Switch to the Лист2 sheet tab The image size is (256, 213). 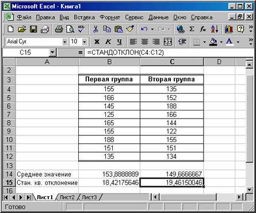[x=67, y=197]
